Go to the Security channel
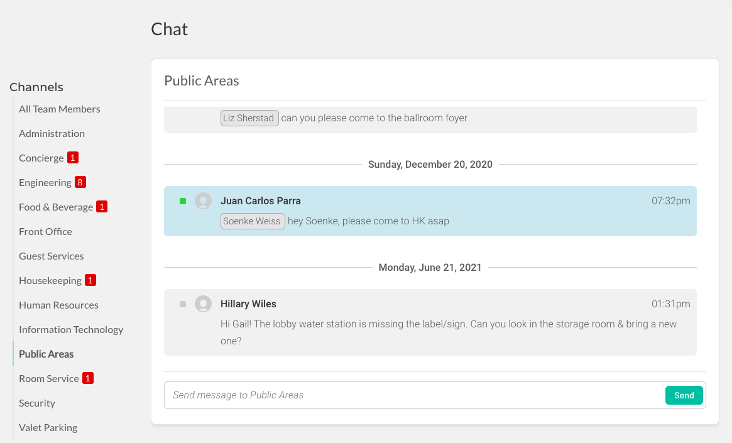The image size is (732, 443). tap(37, 403)
